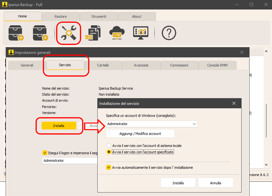Open the monitoring chart icon
This screenshot has height=196, width=272.
(x=141, y=33)
